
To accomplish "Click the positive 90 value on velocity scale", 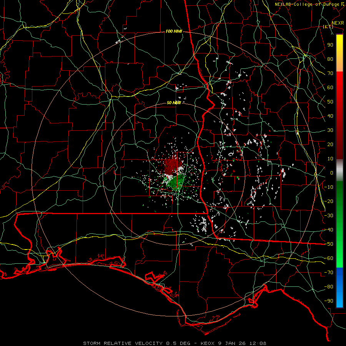I will click(330, 45).
